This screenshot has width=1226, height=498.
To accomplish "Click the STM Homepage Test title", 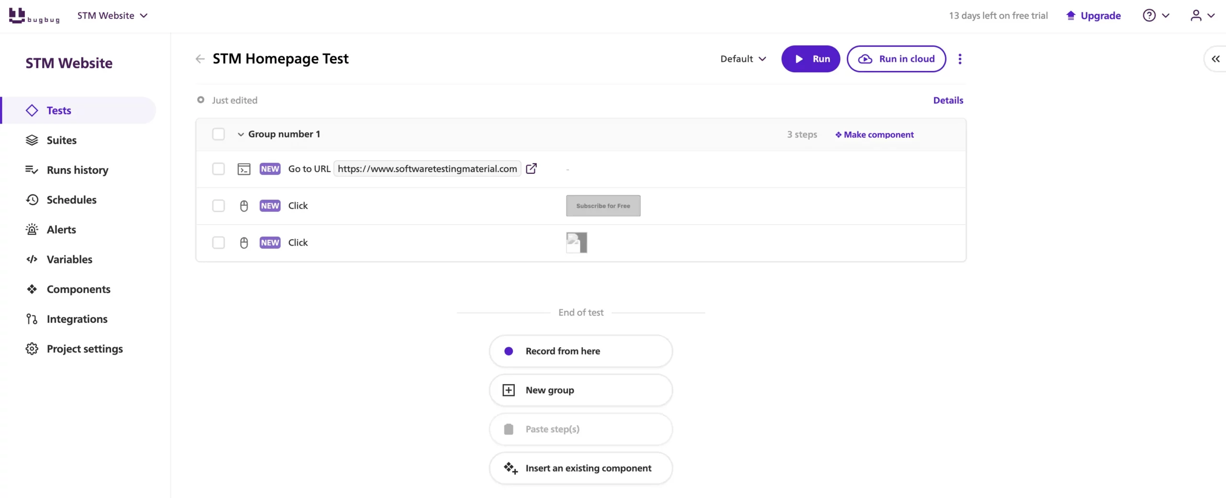I will [281, 58].
